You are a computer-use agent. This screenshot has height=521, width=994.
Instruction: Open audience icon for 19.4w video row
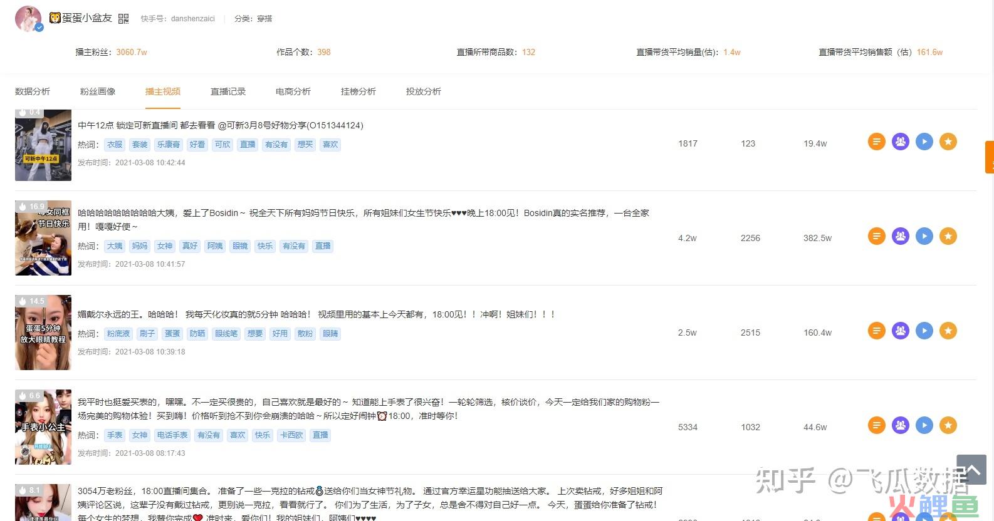901,142
